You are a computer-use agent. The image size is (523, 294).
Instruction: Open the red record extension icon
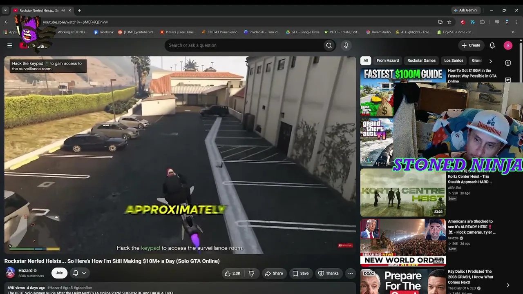pyautogui.click(x=463, y=22)
